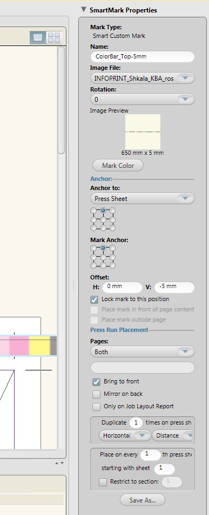This screenshot has width=209, height=515.
Task: Click small panel collapse arrows below preview
Action: point(59,463)
